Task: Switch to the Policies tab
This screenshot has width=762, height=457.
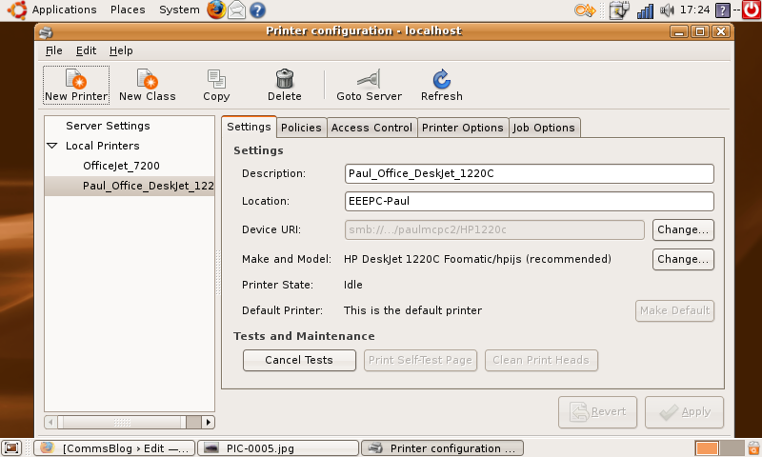Action: (301, 128)
